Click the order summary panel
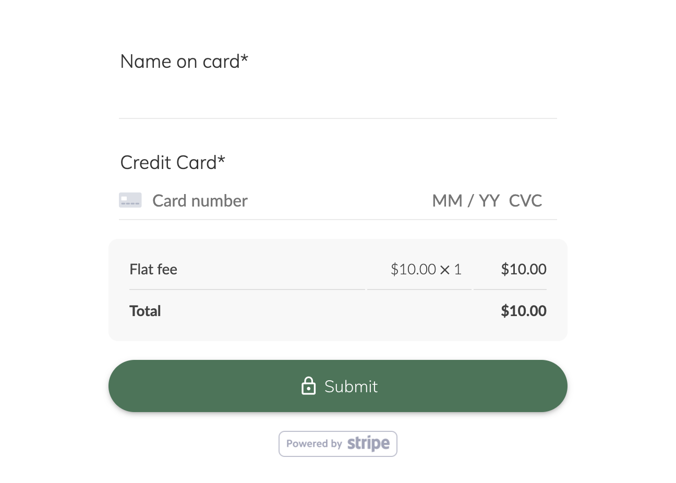Image resolution: width=676 pixels, height=483 pixels. pos(338,289)
